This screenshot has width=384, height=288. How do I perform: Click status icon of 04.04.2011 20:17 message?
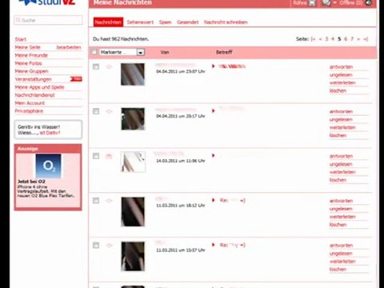coord(109,111)
